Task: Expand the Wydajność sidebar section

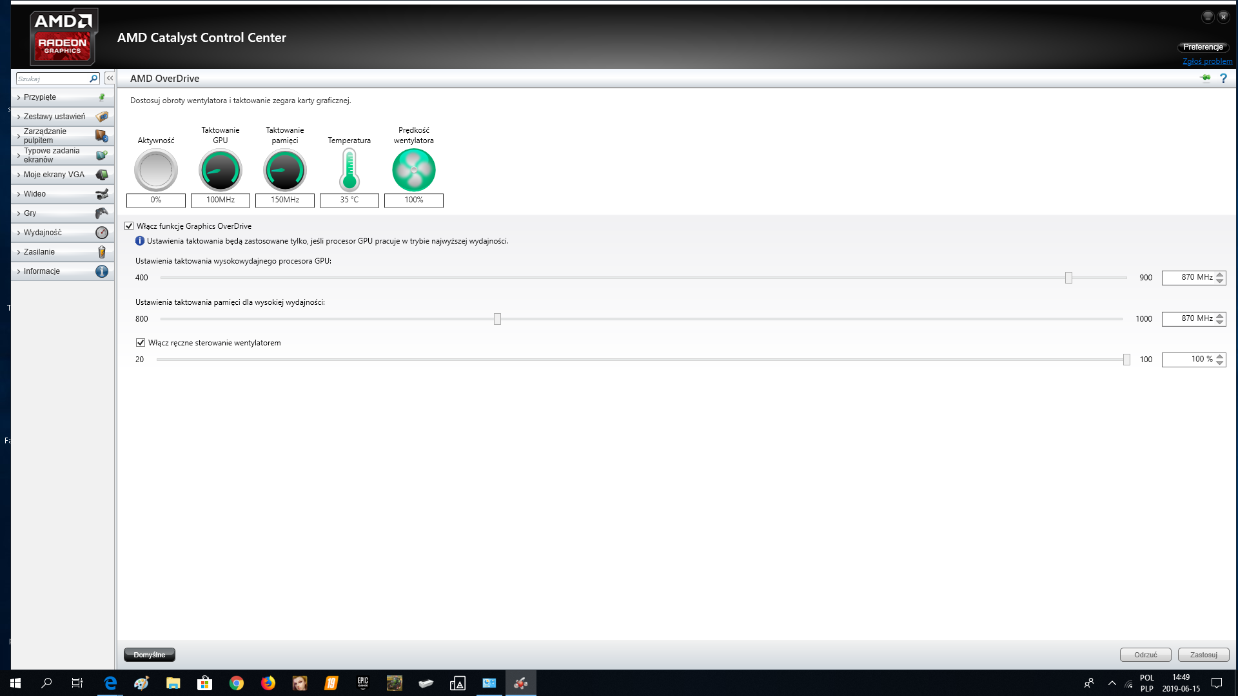Action: click(x=43, y=233)
